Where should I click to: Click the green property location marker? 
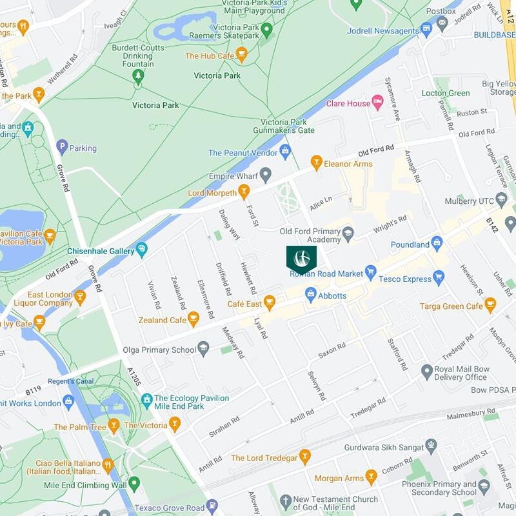click(x=301, y=260)
